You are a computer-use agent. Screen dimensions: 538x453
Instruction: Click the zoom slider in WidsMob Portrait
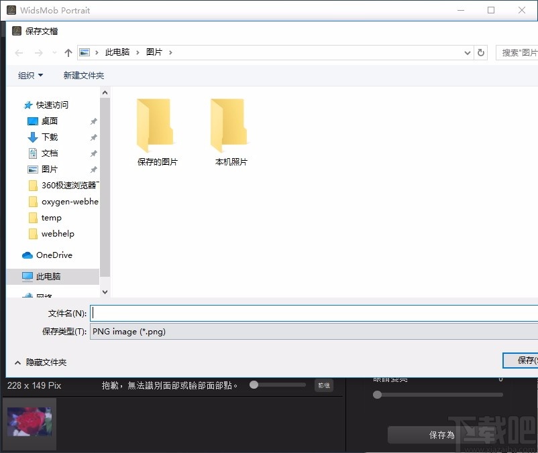point(278,385)
